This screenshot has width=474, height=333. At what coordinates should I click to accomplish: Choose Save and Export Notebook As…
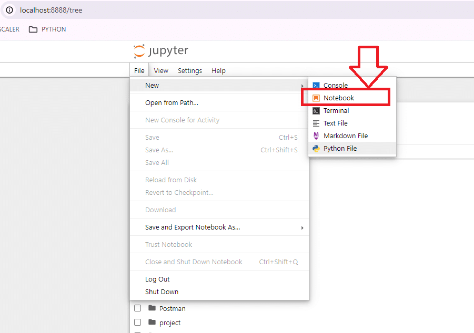(219, 227)
